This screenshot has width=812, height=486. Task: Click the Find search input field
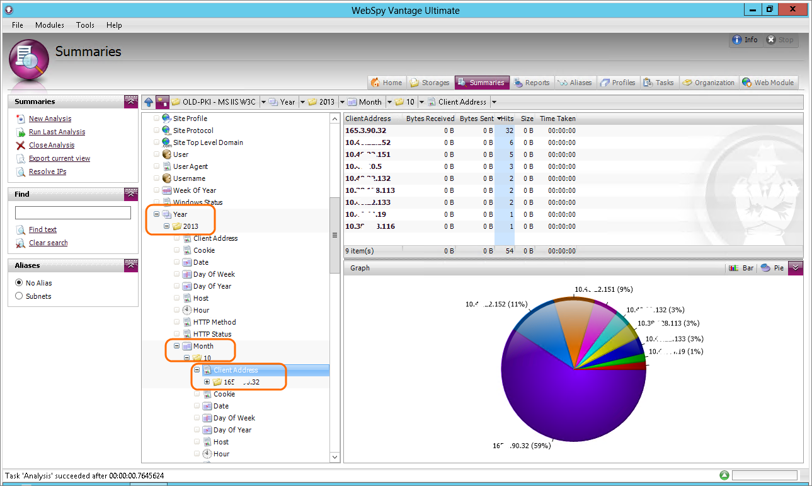click(x=72, y=213)
